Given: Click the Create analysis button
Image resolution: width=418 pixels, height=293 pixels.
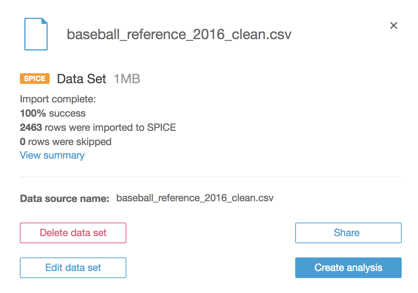Looking at the screenshot, I should coord(348,268).
